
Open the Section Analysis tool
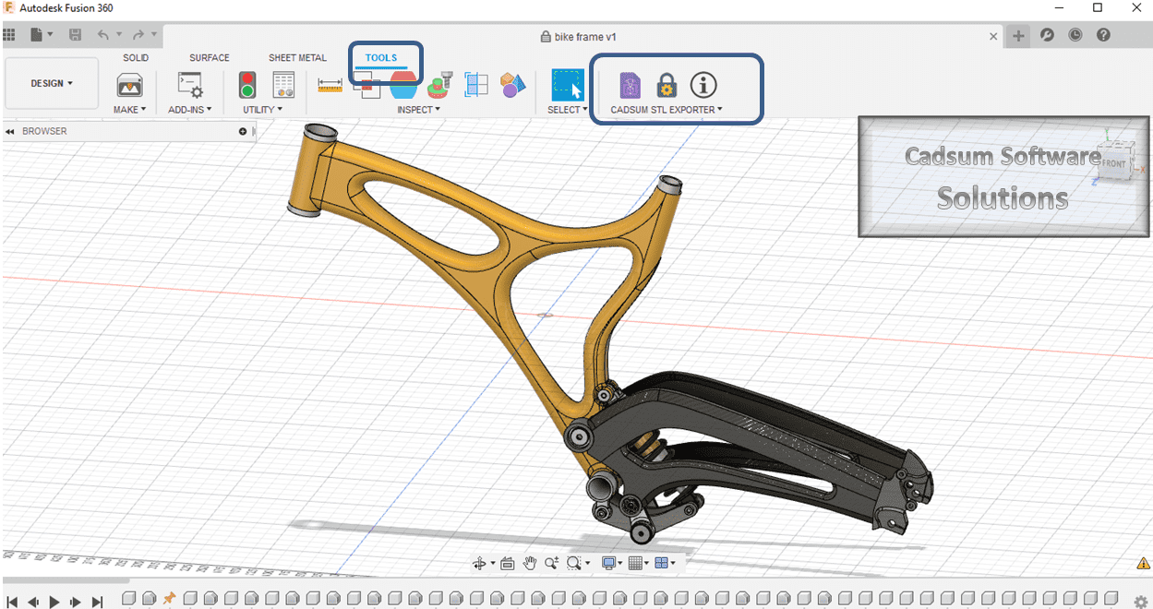pyautogui.click(x=403, y=86)
